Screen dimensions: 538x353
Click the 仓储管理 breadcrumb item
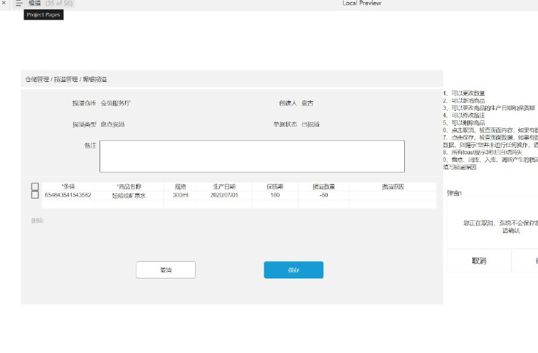coord(37,79)
